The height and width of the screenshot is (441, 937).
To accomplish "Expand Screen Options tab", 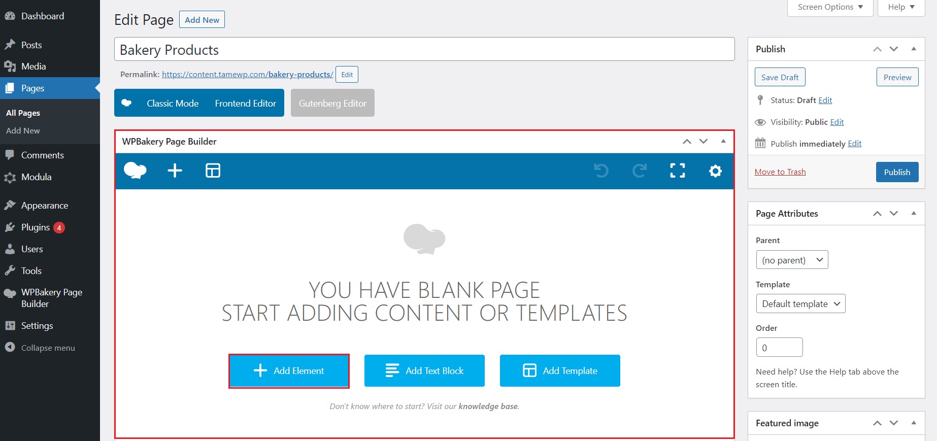I will click(x=830, y=7).
